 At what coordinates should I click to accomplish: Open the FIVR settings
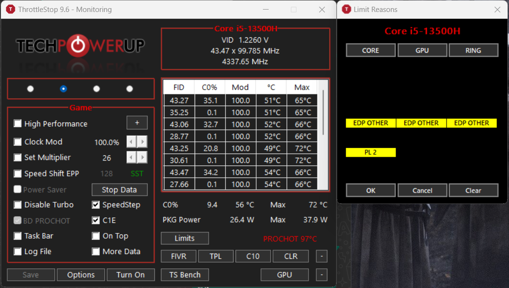point(178,256)
